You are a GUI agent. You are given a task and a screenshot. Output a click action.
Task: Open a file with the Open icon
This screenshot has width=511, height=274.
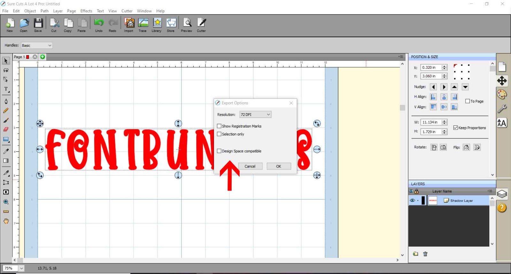click(24, 25)
